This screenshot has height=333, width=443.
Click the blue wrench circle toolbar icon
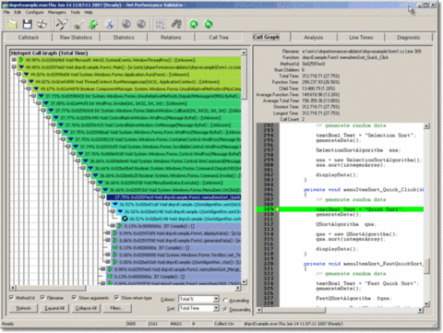tap(110, 24)
